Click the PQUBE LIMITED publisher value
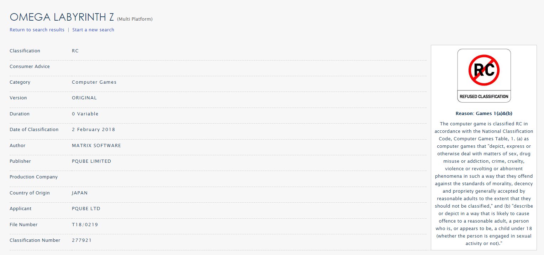544x255 pixels. pos(91,161)
